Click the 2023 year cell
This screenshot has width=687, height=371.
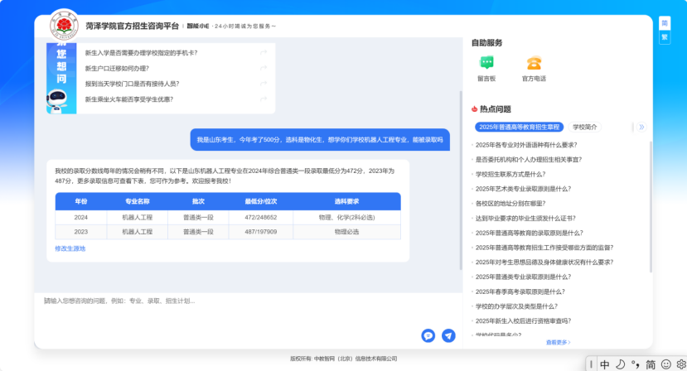pyautogui.click(x=80, y=232)
